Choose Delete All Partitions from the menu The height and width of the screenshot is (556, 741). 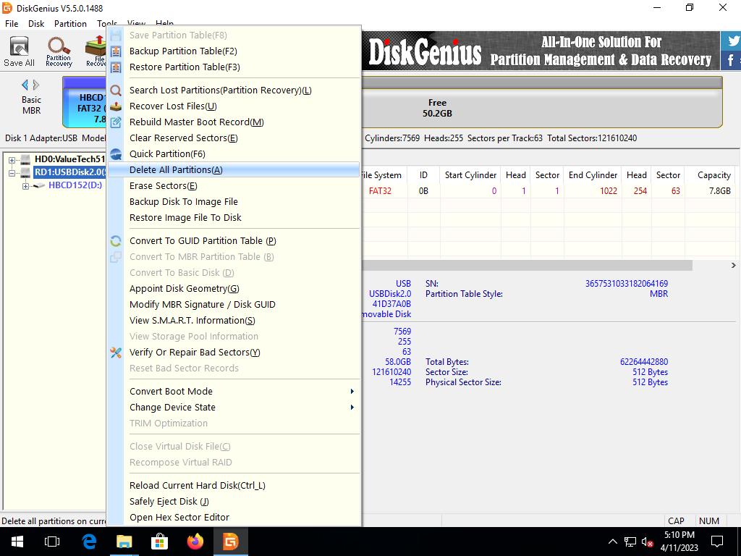click(x=176, y=170)
